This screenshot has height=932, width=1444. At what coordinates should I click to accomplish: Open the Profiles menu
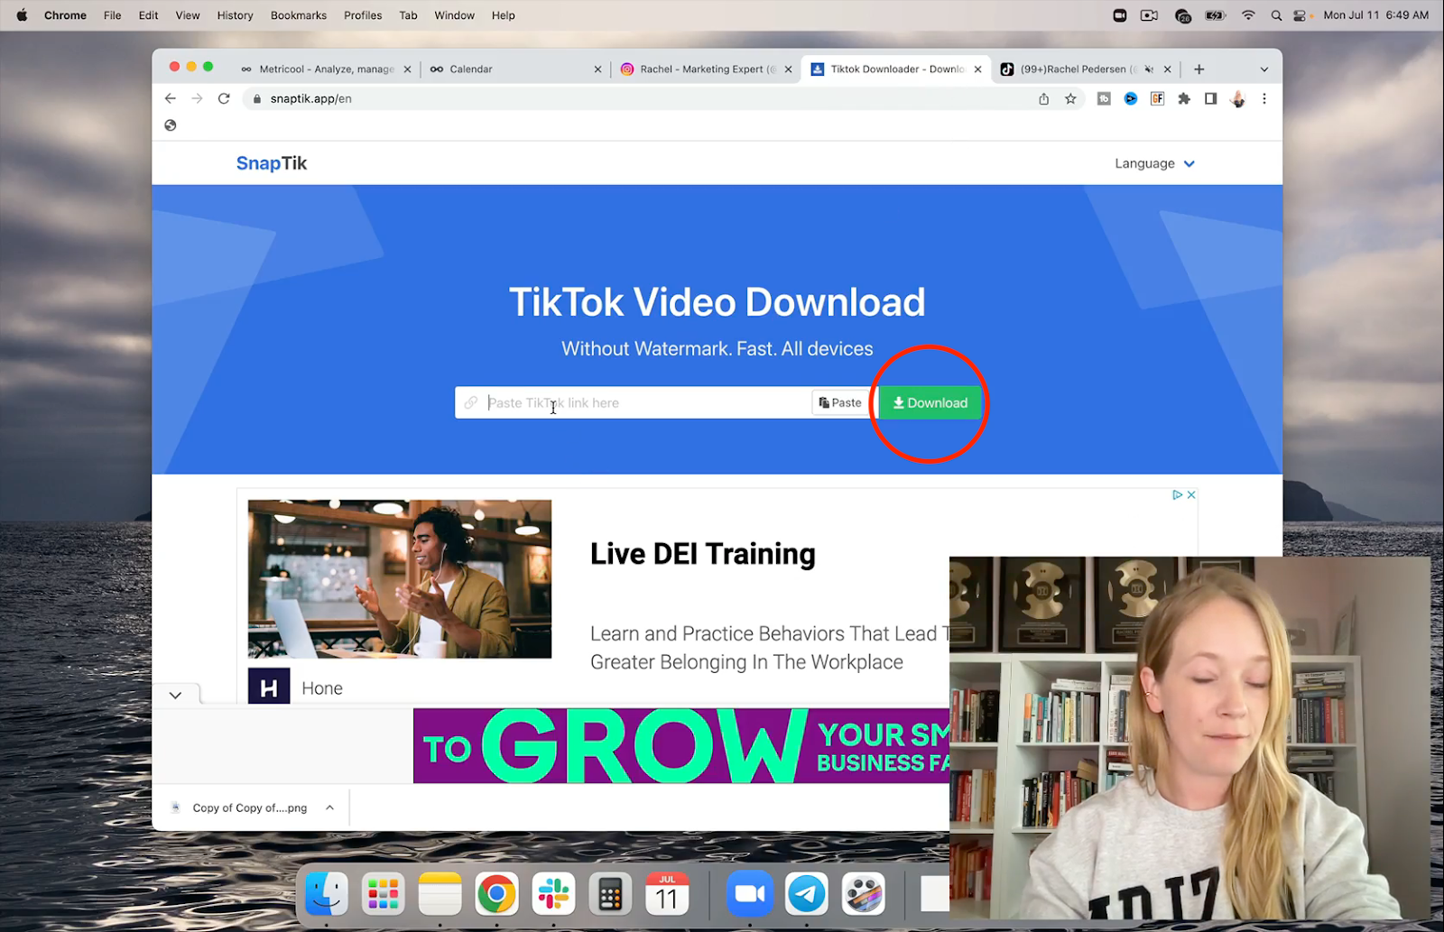[363, 15]
